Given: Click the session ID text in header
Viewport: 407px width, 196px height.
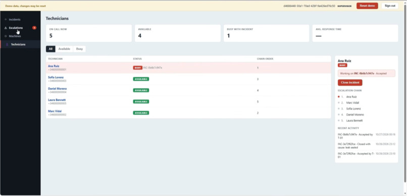Looking at the screenshot, I should click(309, 6).
